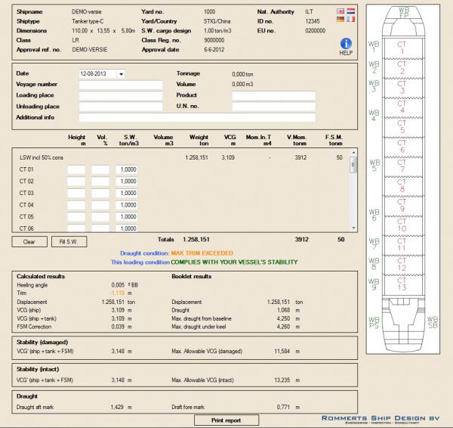
Task: Click the CT 03 S.W. density field
Action: [126, 194]
